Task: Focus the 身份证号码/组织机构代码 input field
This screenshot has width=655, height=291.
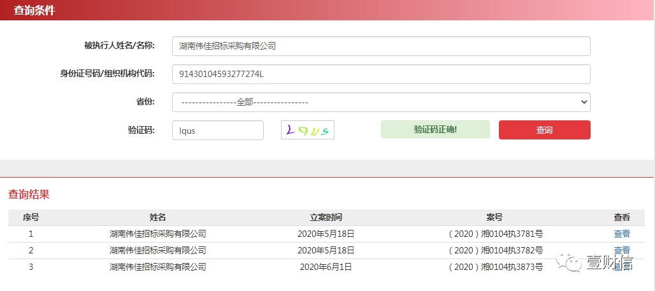Action: (381, 74)
